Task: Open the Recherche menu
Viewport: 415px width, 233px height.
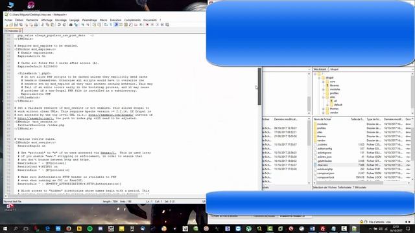Action: pos(32,20)
